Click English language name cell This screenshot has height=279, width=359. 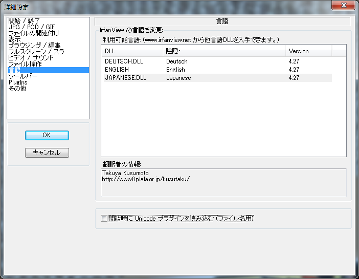[x=175, y=70]
